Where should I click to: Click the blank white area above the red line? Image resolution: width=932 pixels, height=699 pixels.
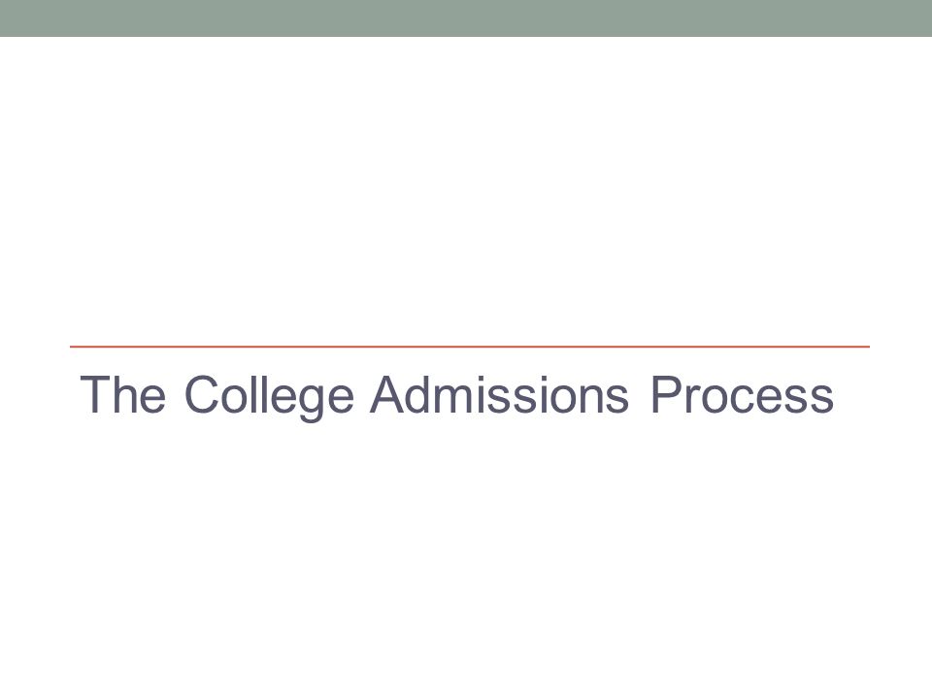(x=466, y=190)
